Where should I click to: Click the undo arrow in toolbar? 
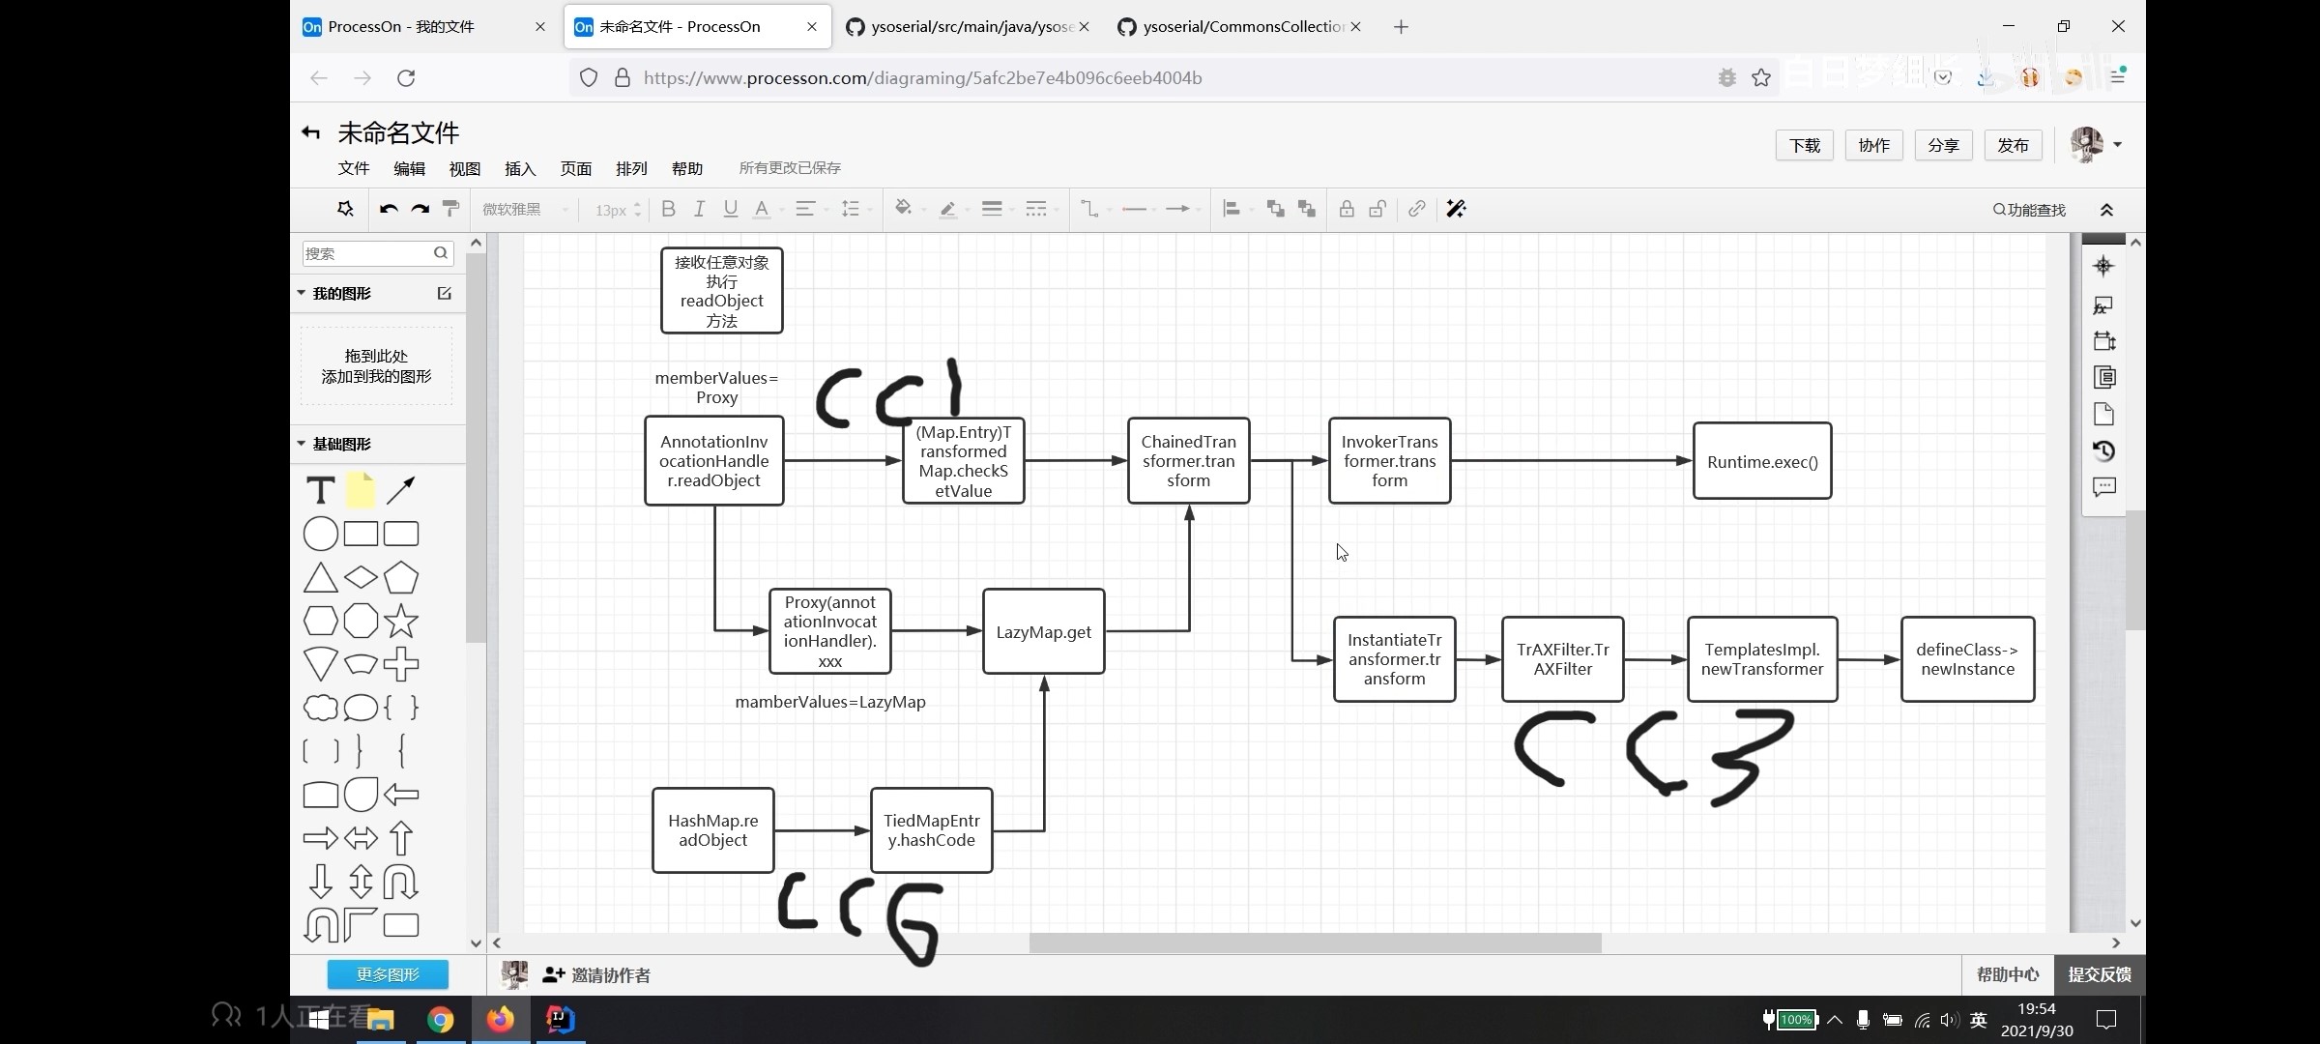pyautogui.click(x=389, y=209)
